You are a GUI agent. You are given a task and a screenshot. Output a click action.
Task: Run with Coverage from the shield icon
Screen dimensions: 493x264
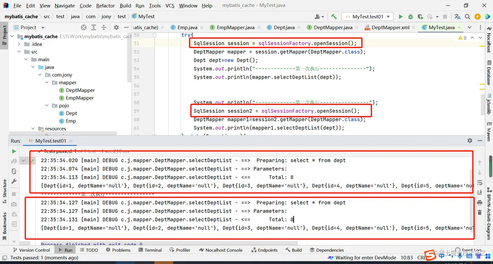pos(420,17)
